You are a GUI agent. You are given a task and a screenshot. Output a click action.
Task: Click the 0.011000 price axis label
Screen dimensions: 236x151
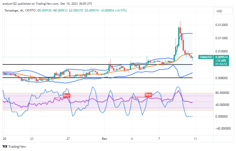[221, 38]
